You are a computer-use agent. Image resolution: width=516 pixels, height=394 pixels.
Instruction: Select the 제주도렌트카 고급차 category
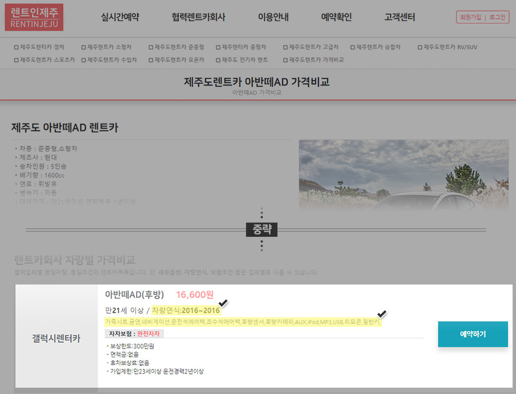point(311,47)
